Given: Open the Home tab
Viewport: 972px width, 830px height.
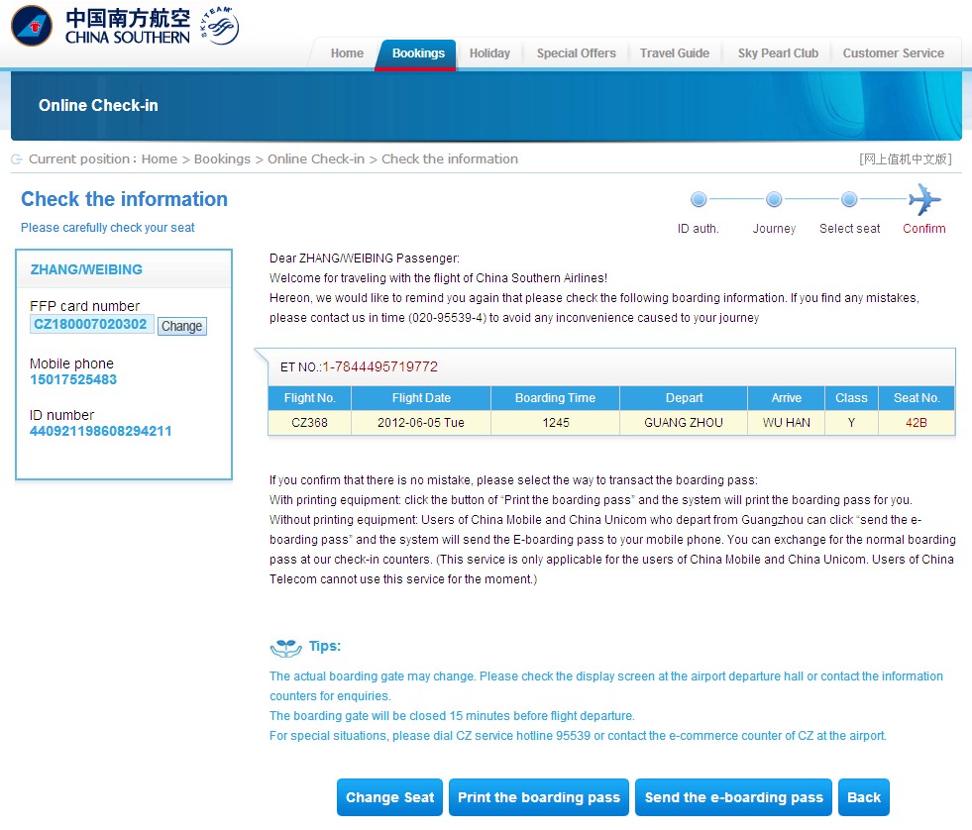Looking at the screenshot, I should 347,53.
